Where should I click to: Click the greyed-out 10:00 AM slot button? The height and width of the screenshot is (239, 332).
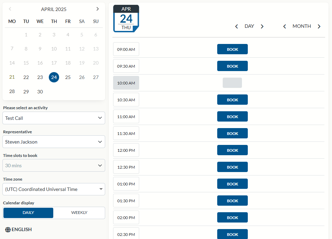click(232, 83)
